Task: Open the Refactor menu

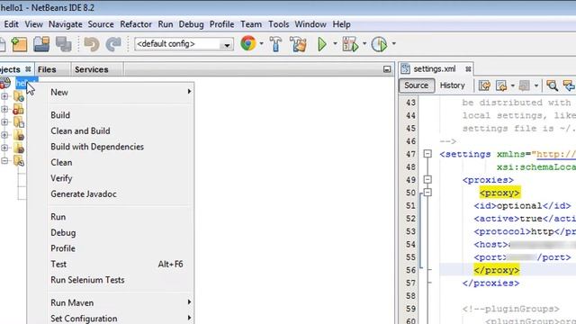Action: tap(136, 24)
